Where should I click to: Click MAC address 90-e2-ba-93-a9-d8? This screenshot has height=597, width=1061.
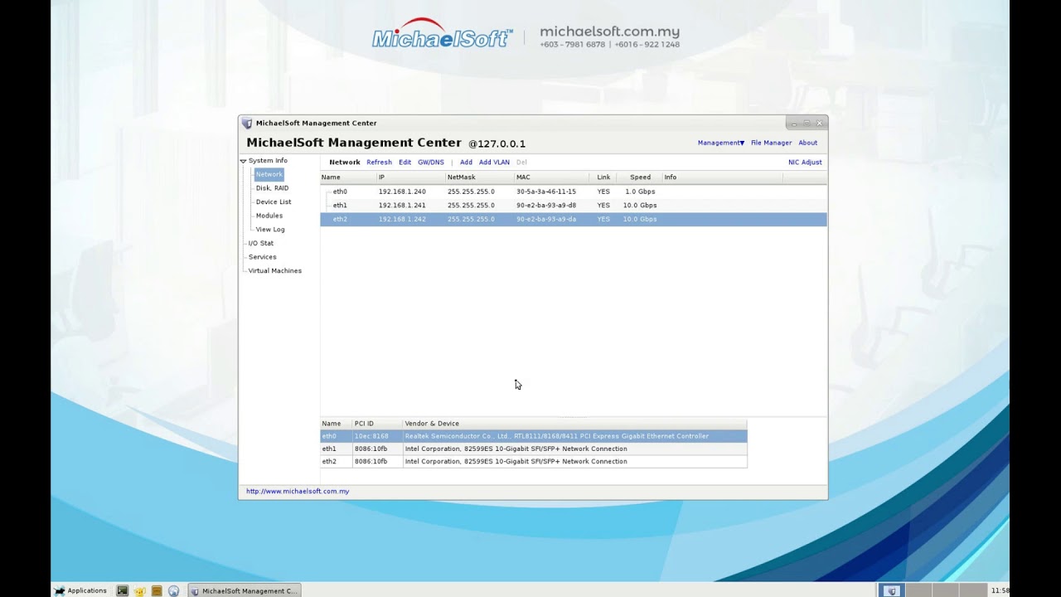(x=545, y=206)
